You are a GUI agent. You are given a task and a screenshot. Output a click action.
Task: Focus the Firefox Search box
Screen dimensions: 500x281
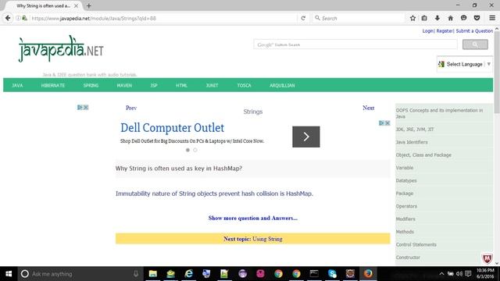coord(359,18)
